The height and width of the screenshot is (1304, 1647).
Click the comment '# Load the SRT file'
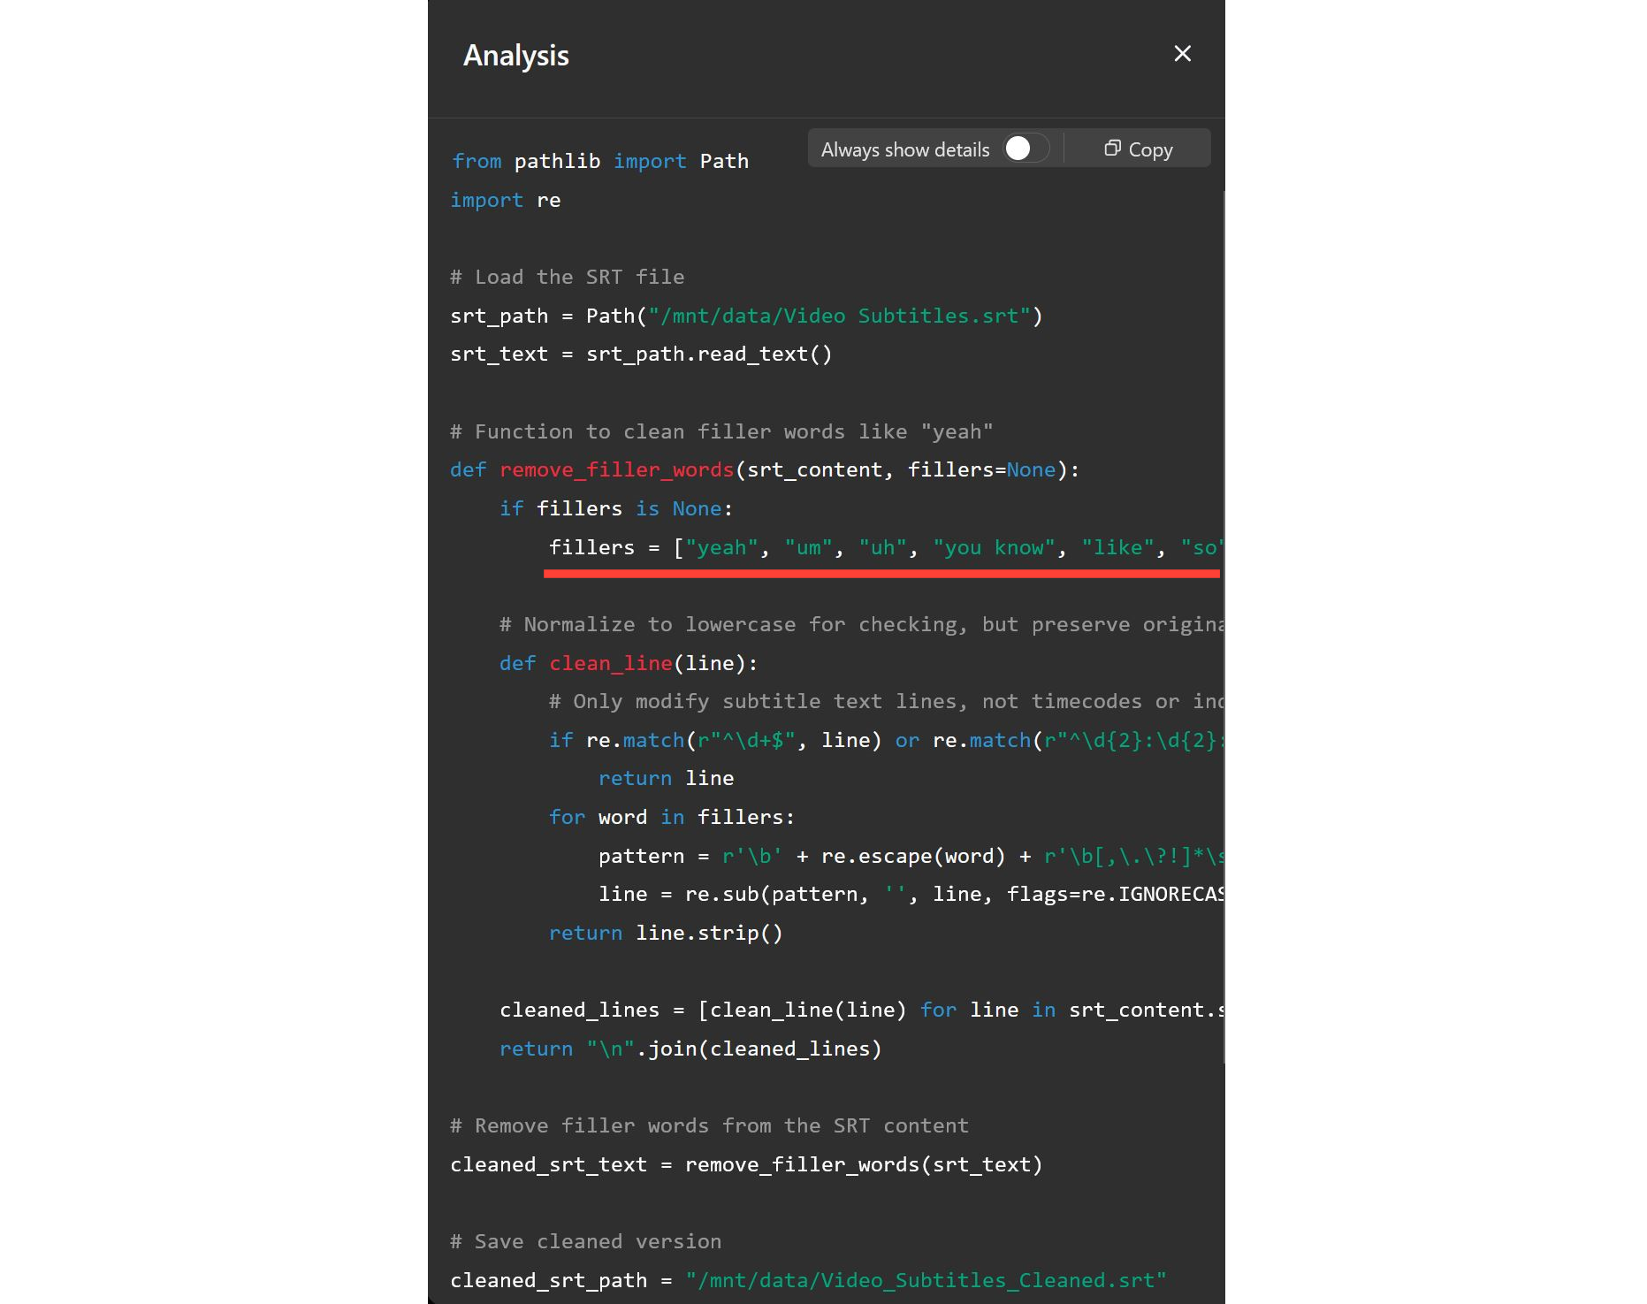(x=567, y=276)
